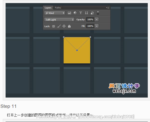Screen dimensions: 150x122
Task: Toggle lock all padlock icon
Action: [69, 26]
